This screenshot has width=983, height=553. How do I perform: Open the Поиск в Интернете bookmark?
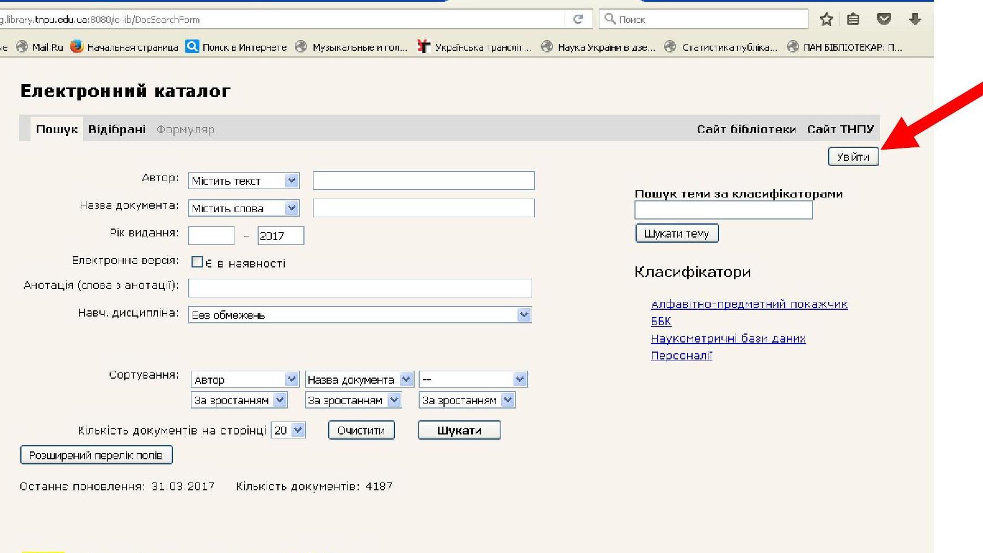236,47
